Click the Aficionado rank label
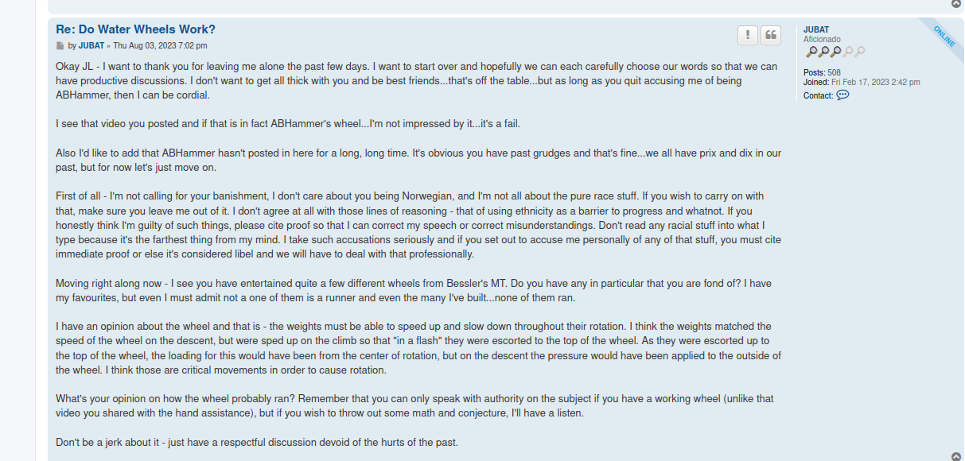 tap(822, 39)
